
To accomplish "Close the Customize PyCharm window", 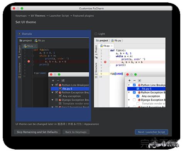I will [x=14, y=8].
